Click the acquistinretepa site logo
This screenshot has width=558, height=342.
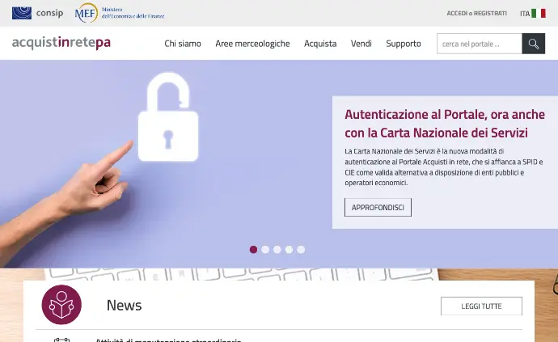click(x=61, y=43)
